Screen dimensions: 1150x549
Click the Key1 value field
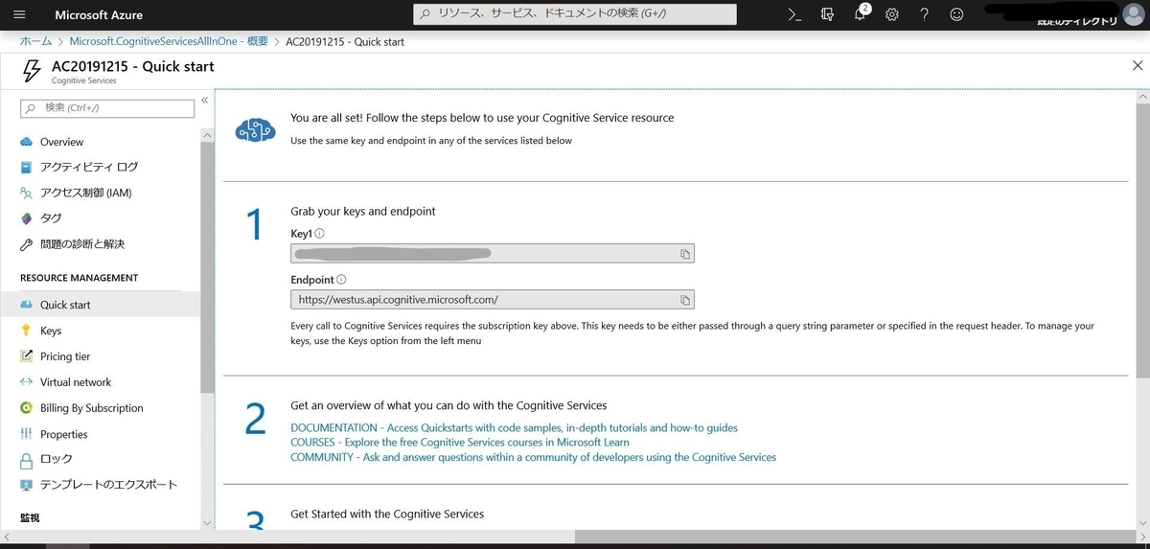click(493, 254)
